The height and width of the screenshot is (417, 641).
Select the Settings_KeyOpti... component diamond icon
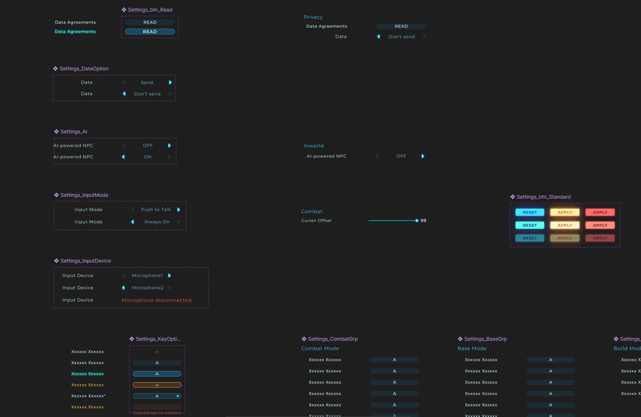coord(132,339)
